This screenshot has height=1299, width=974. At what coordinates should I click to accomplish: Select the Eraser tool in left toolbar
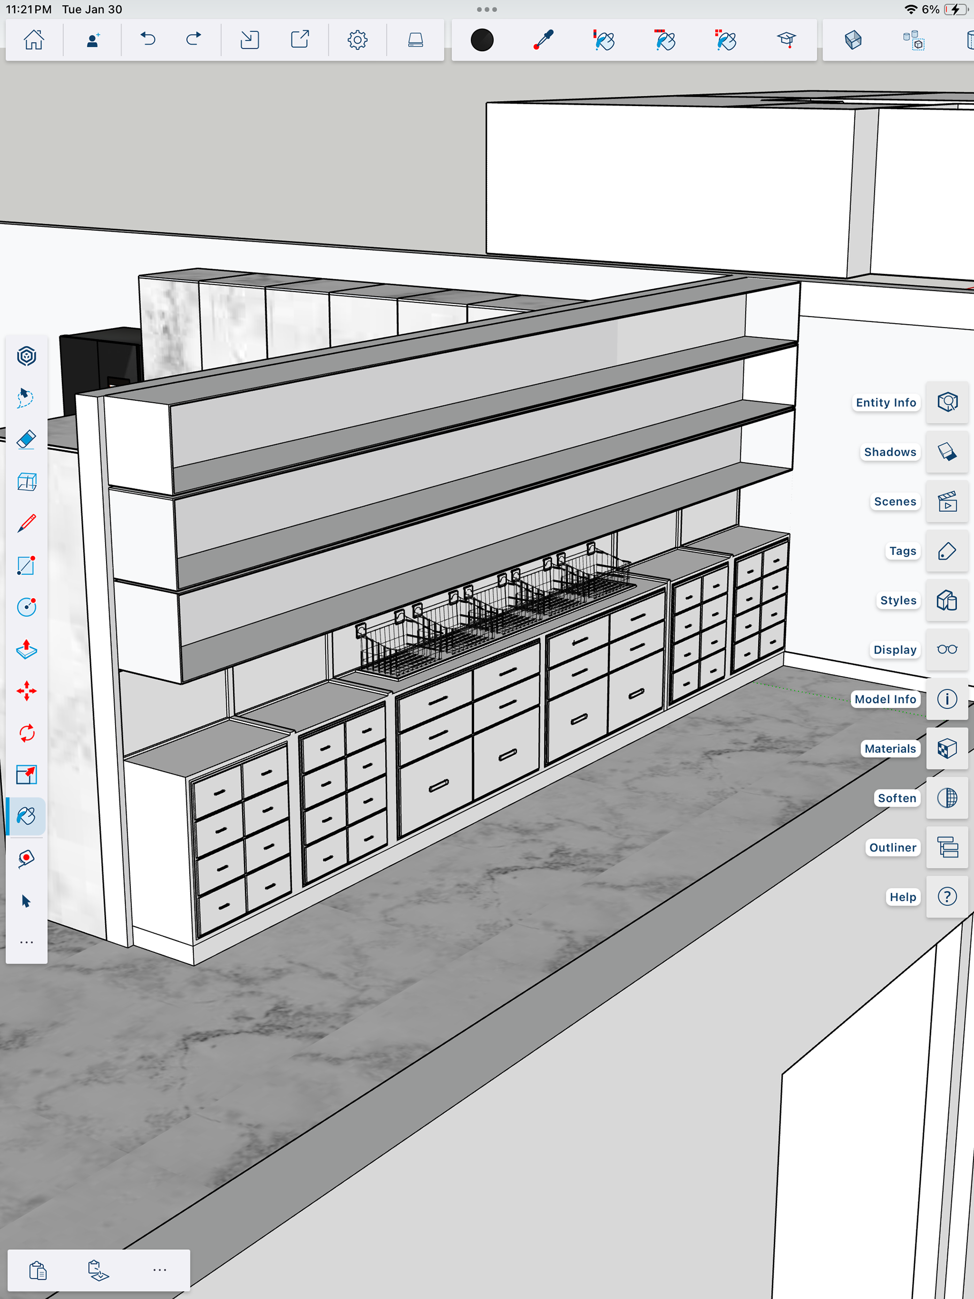26,440
